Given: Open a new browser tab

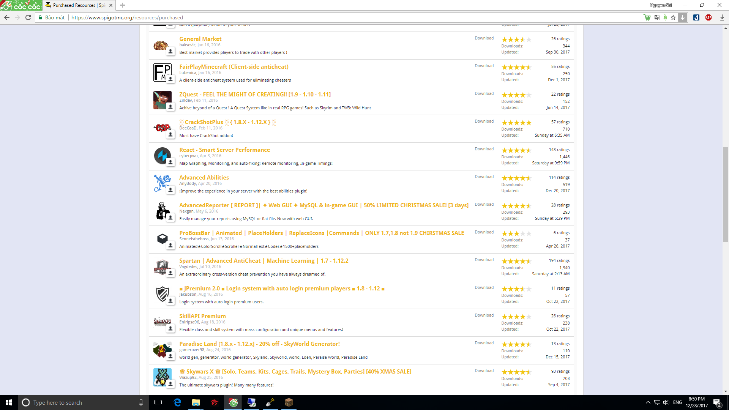Looking at the screenshot, I should click(122, 5).
